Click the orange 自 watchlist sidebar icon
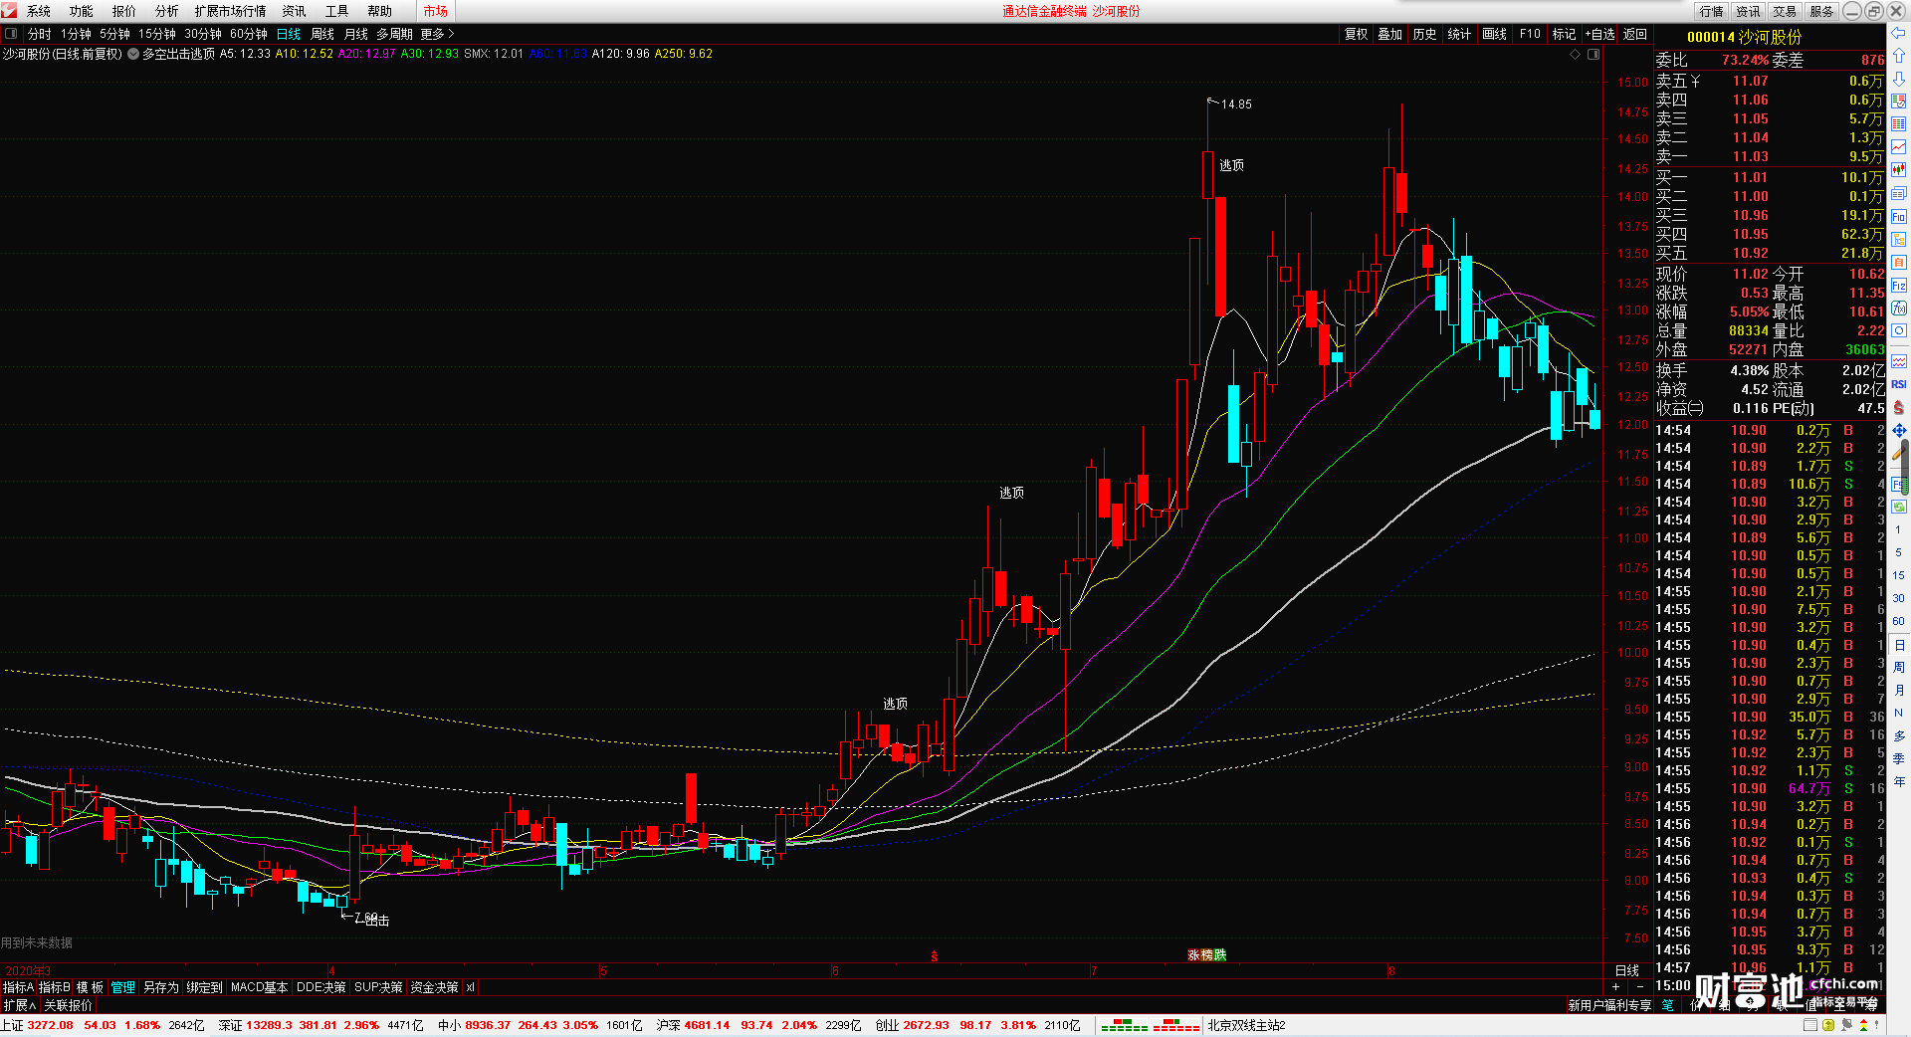This screenshot has height=1037, width=1911. tap(1898, 262)
